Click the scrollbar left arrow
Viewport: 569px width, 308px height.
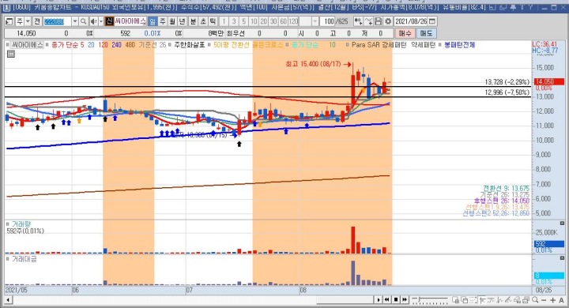point(8,299)
